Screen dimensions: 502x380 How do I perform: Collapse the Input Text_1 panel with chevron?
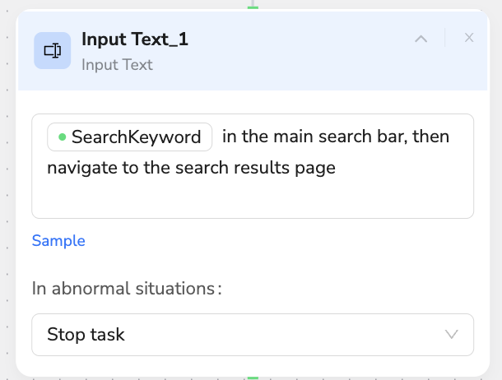pyautogui.click(x=421, y=39)
